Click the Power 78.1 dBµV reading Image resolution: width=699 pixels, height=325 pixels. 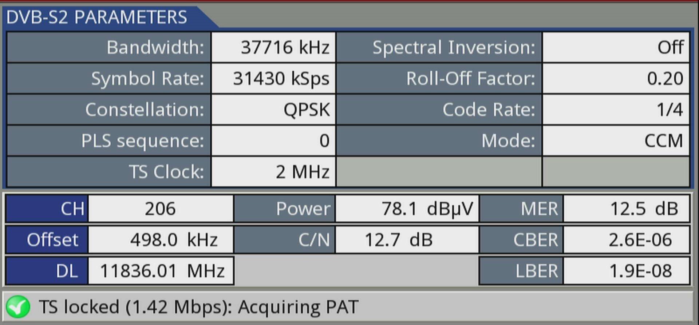[407, 209]
